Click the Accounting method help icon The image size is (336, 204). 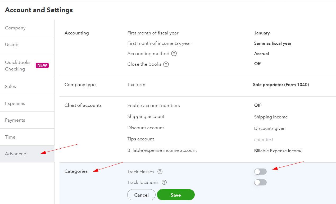coord(174,54)
